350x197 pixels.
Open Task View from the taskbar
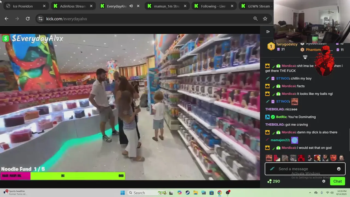171,193
